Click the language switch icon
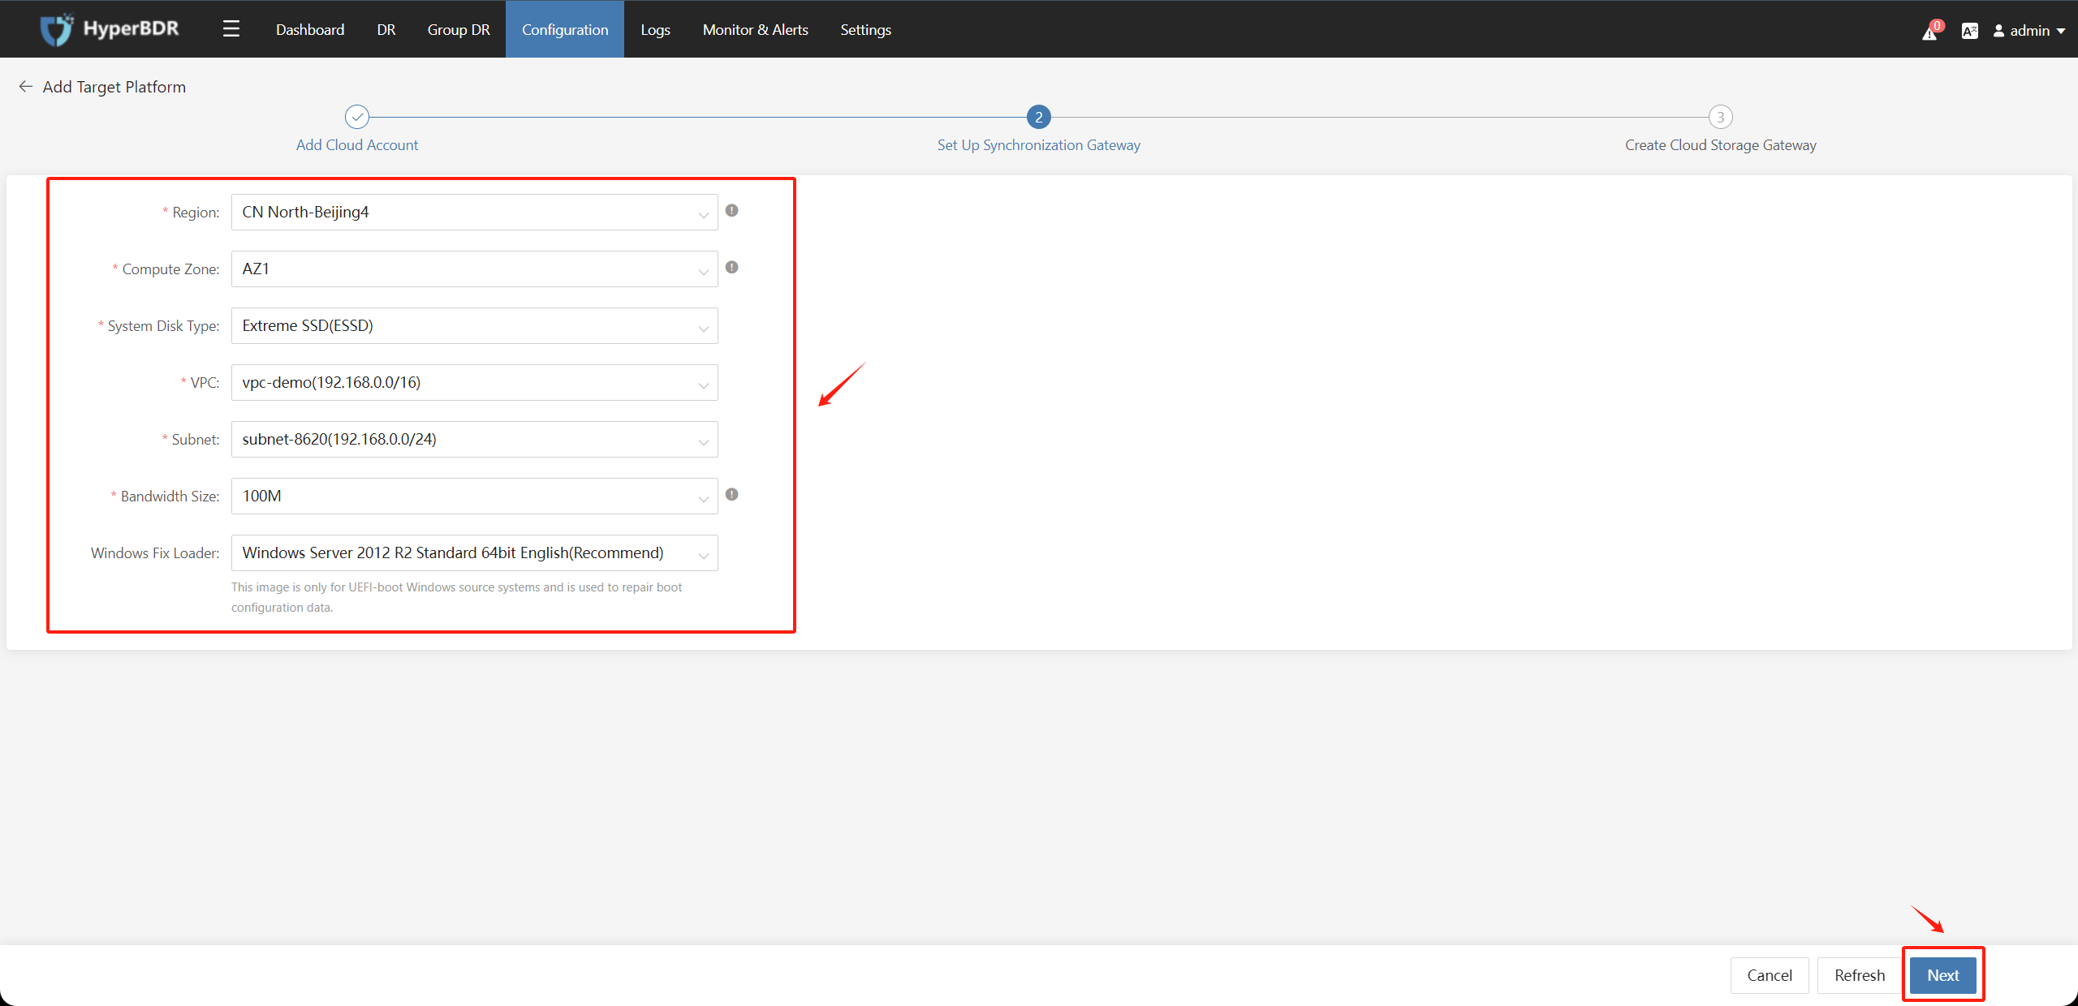 pos(1969,31)
